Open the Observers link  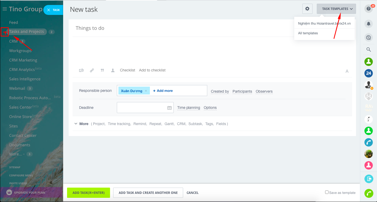(x=264, y=91)
